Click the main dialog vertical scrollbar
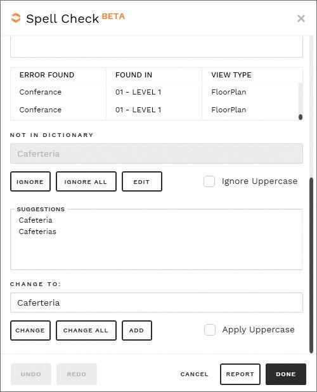 click(x=311, y=265)
